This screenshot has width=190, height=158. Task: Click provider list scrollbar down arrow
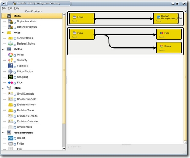pos(64,148)
